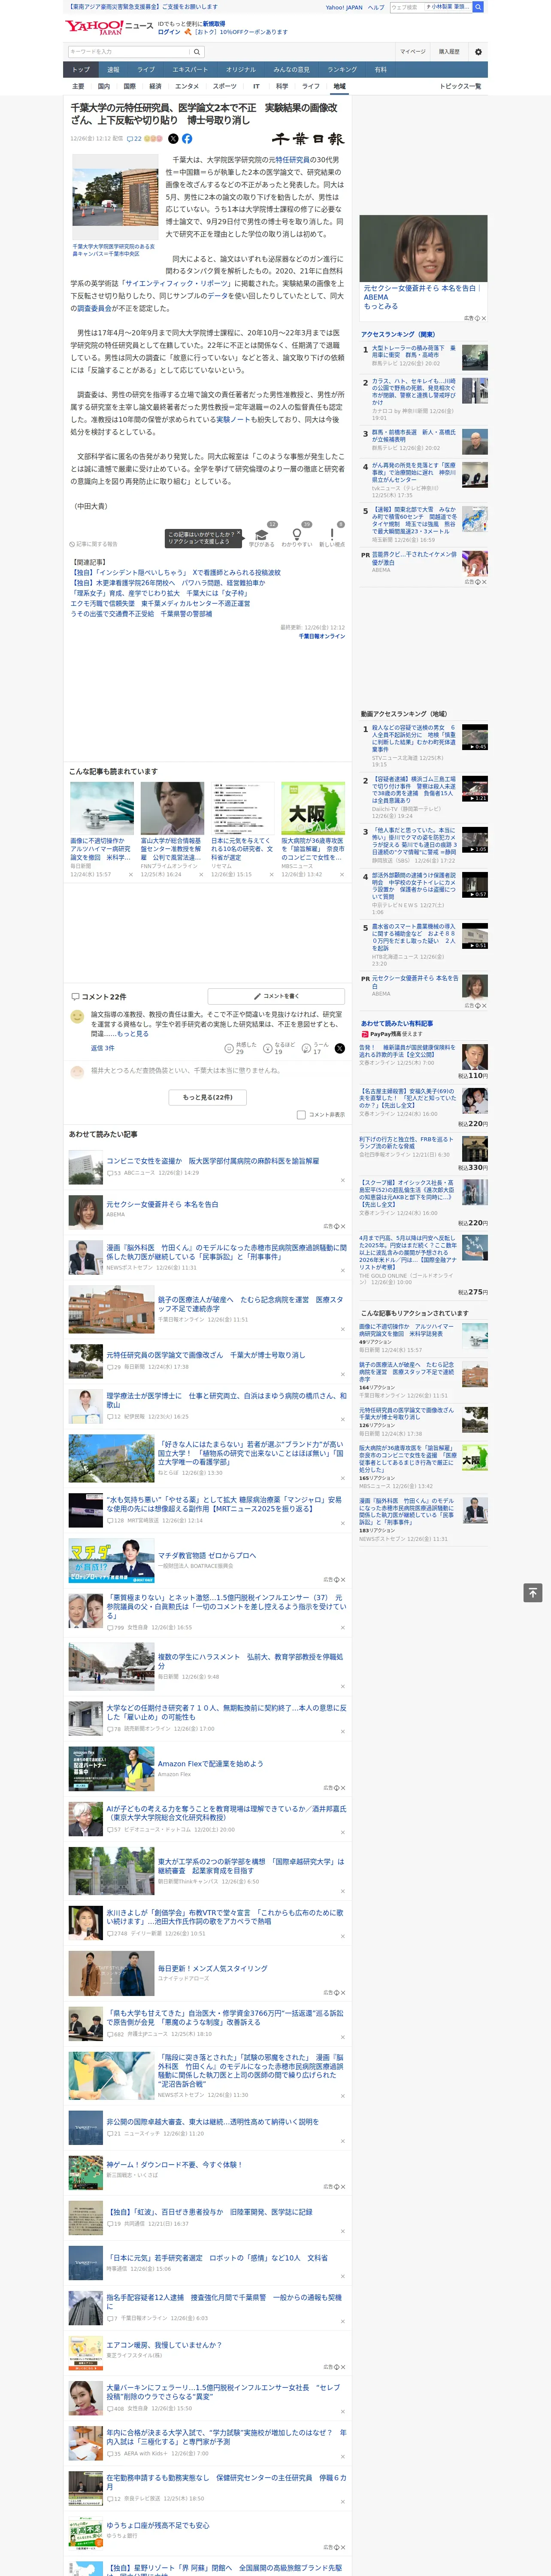
Task: Share the article on Facebook
Action: point(187,139)
